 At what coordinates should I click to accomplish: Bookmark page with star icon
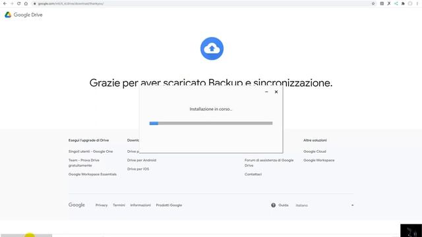pyautogui.click(x=373, y=3)
